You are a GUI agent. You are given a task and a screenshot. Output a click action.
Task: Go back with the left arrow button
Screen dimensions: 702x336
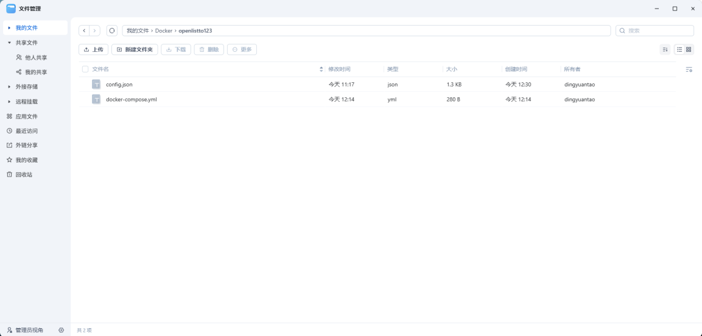[85, 30]
